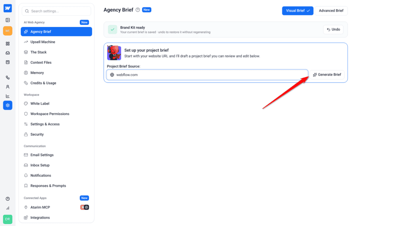Click the Set up your project brief heading
This screenshot has width=395, height=226.
click(x=146, y=50)
